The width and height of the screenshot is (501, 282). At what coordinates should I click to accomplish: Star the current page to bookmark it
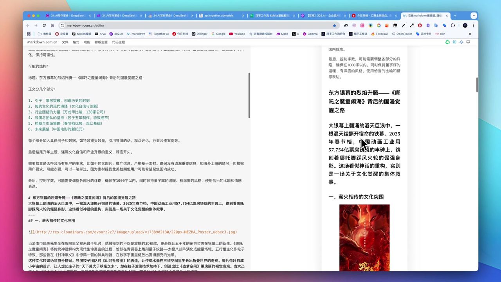[335, 25]
